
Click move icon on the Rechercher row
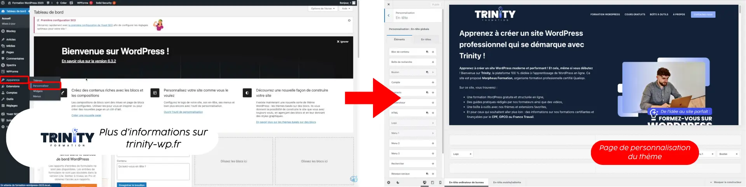433,164
